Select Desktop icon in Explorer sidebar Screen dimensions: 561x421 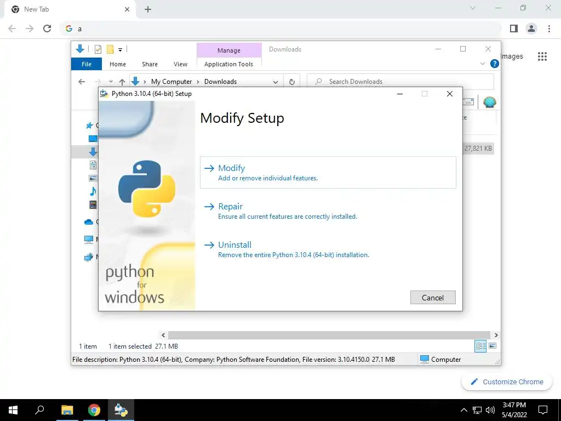click(x=93, y=139)
